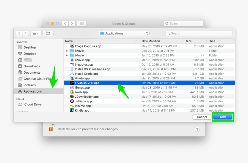Sort by the Kind column
Viewport: 248px width, 163px height.
tap(221, 41)
